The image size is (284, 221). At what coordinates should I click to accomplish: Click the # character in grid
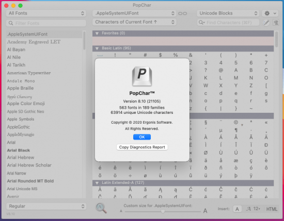pyautogui.click(x=145, y=55)
